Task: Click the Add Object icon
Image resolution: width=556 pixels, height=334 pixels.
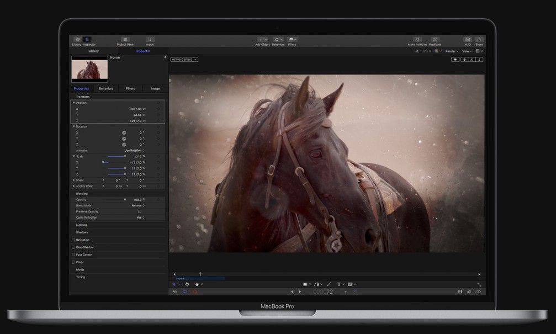Action: point(262,39)
